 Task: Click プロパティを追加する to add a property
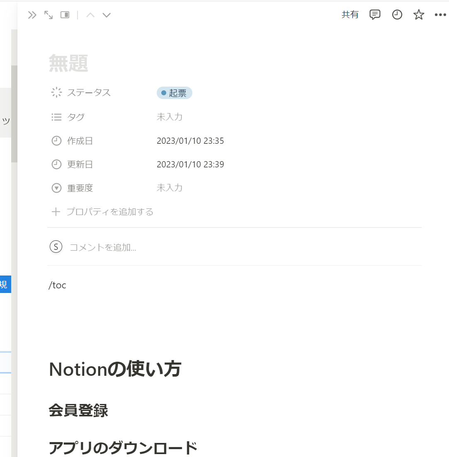click(110, 212)
